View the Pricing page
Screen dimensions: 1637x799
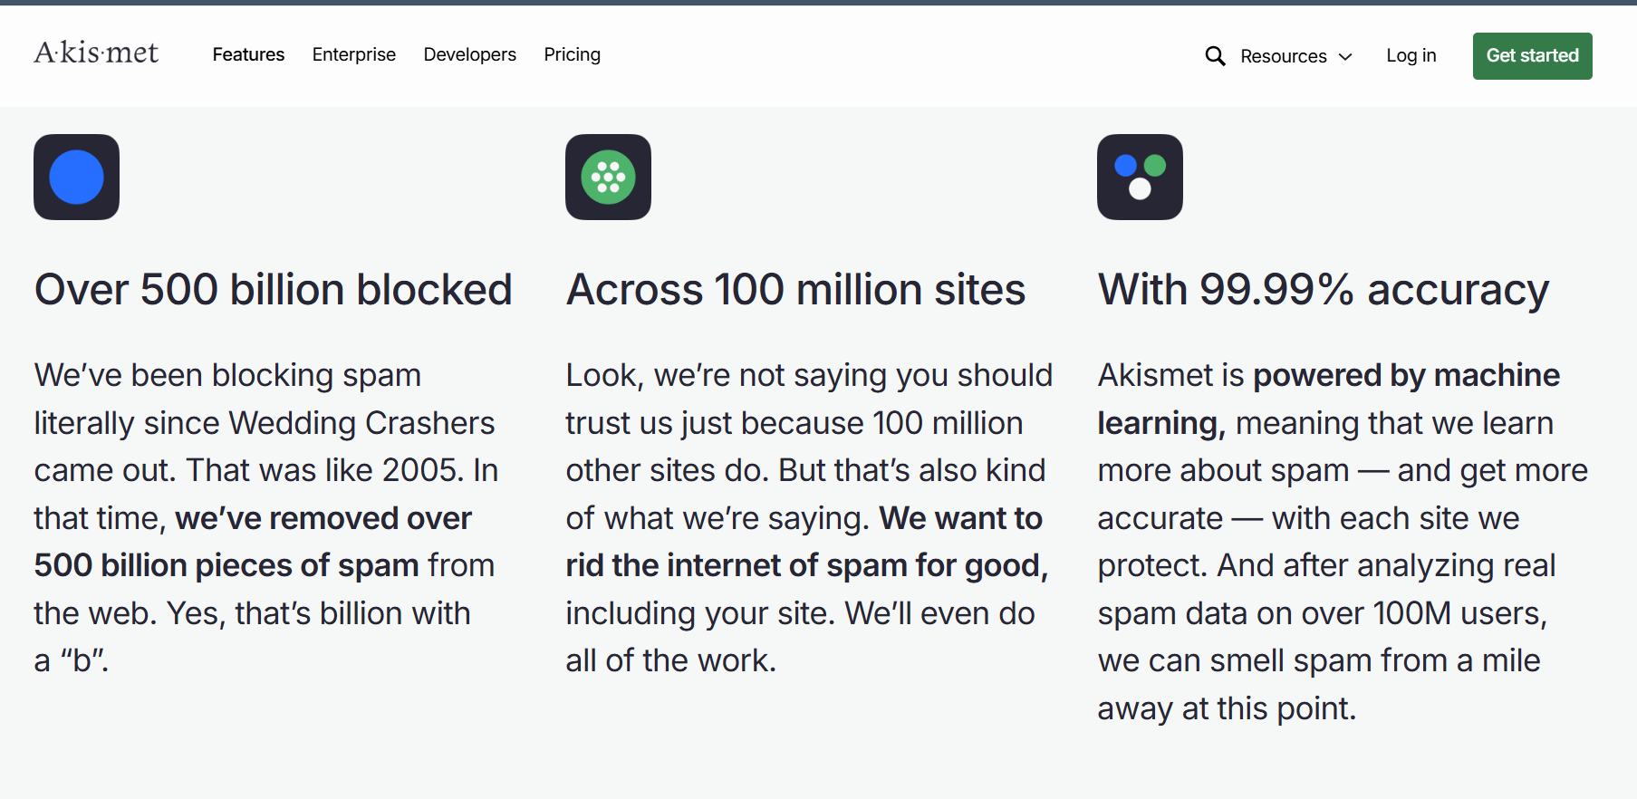(572, 54)
